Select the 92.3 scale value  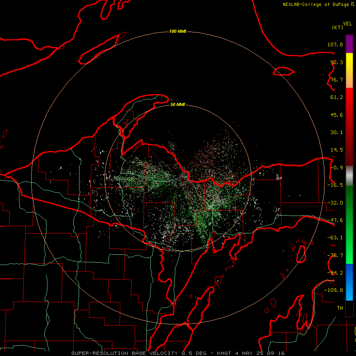[x=337, y=62]
